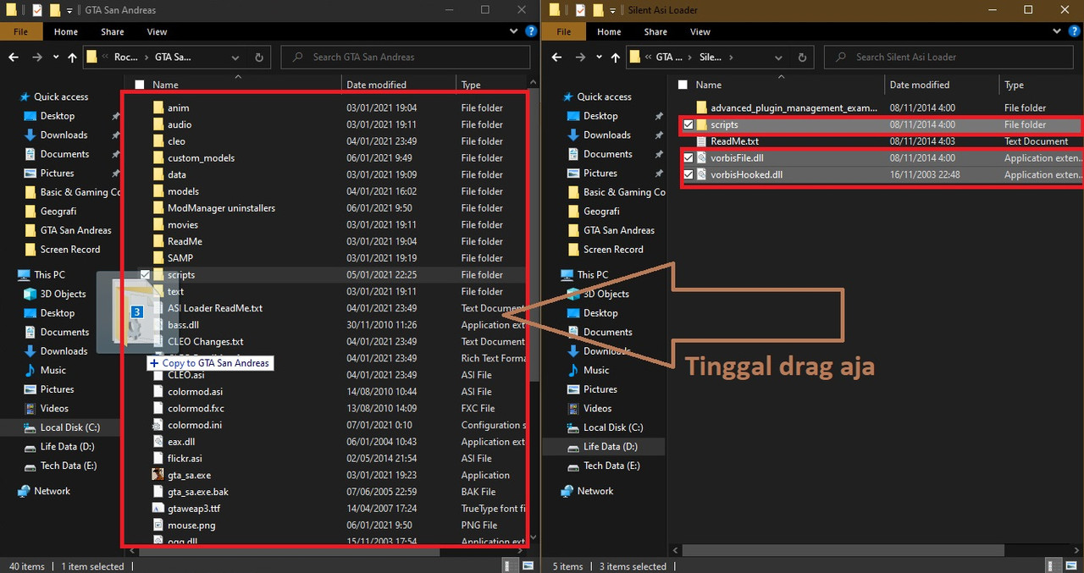The image size is (1084, 573).
Task: Open recent locations dropdown in GTA San Andreas window
Action: click(56, 58)
